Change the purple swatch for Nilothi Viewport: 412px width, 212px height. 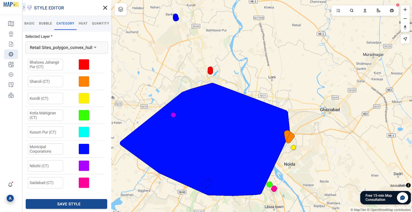click(84, 166)
